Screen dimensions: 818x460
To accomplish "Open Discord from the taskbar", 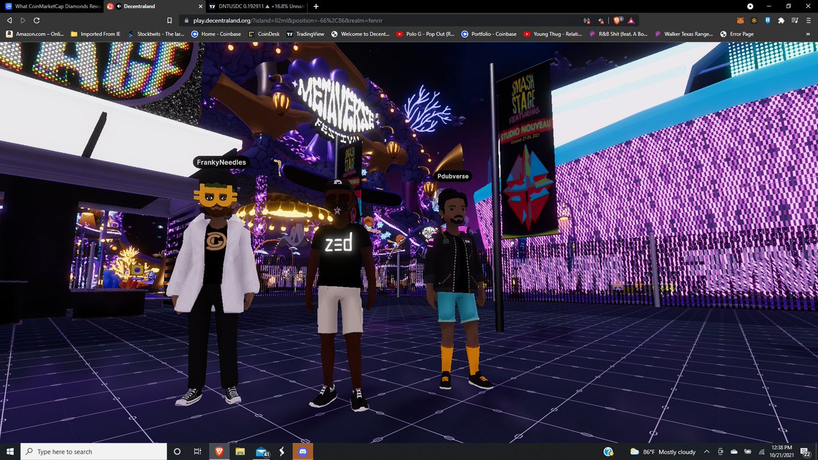I will click(x=303, y=451).
